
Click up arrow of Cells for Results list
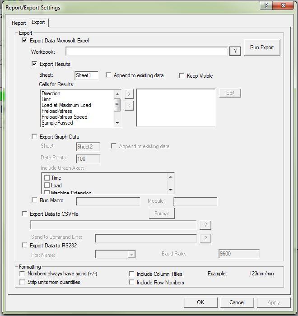pyautogui.click(x=117, y=94)
